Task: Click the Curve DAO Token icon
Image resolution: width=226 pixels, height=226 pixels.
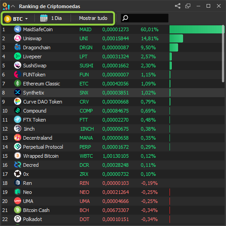Action: 18,102
